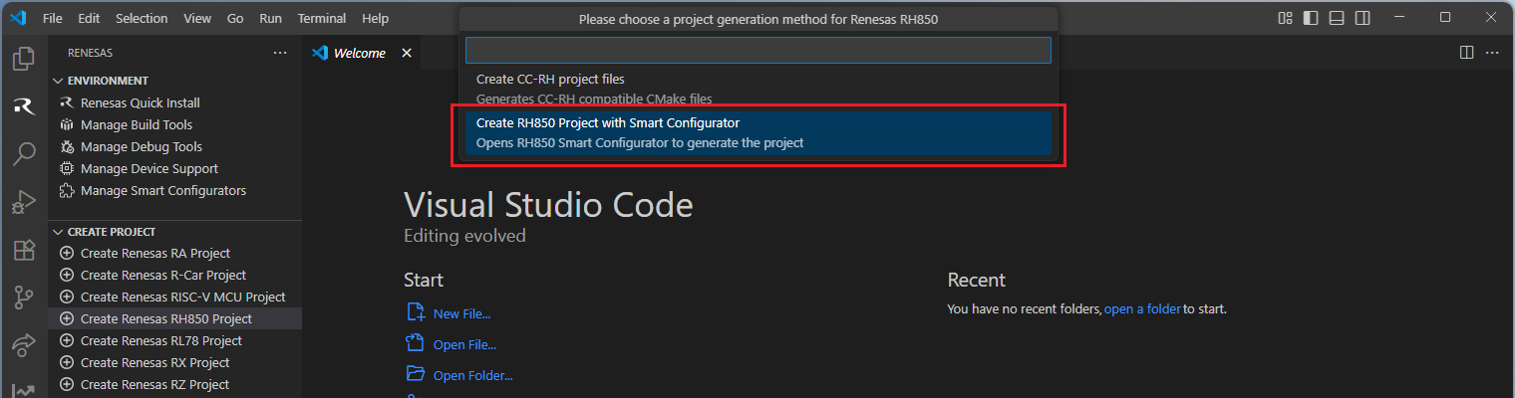
Task: Select Manage Build Tools
Action: click(x=175, y=124)
